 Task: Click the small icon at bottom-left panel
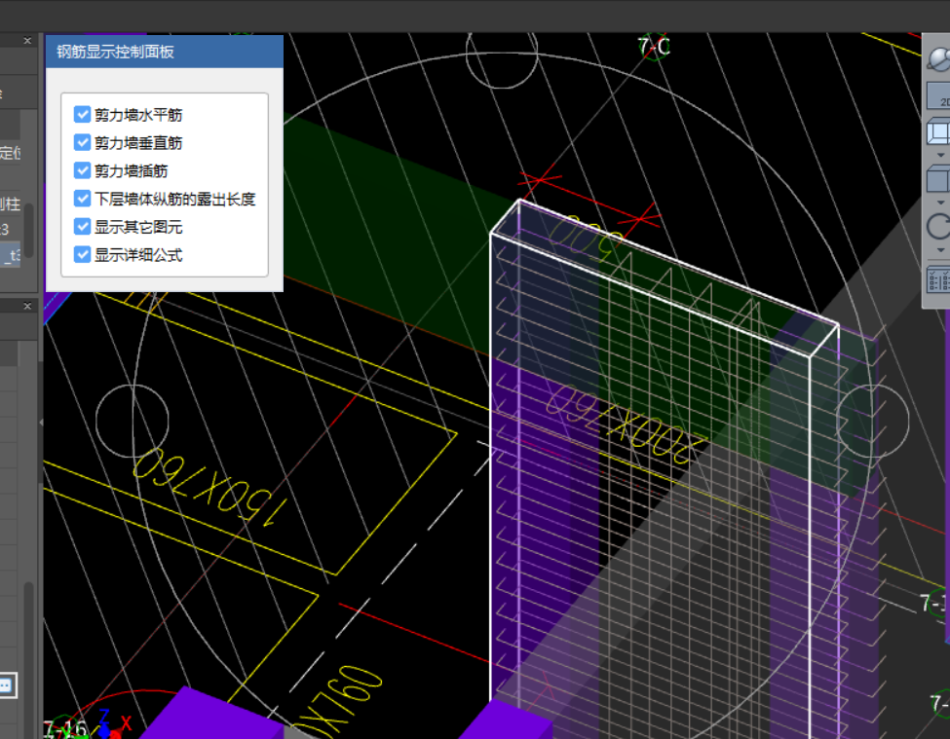click(x=6, y=685)
